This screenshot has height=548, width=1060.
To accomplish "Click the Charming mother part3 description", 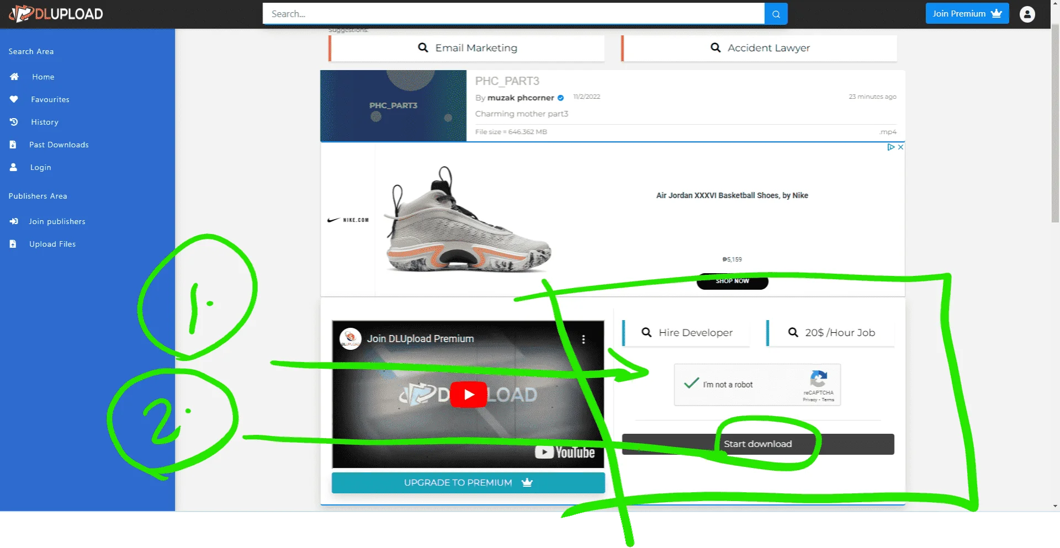I will pyautogui.click(x=522, y=114).
